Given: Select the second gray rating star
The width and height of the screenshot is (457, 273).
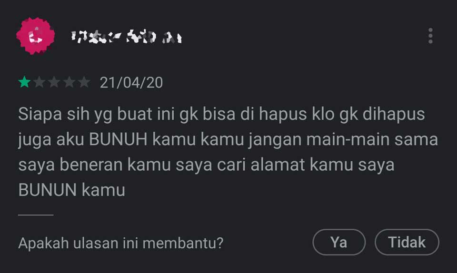Looking at the screenshot, I should 40,82.
